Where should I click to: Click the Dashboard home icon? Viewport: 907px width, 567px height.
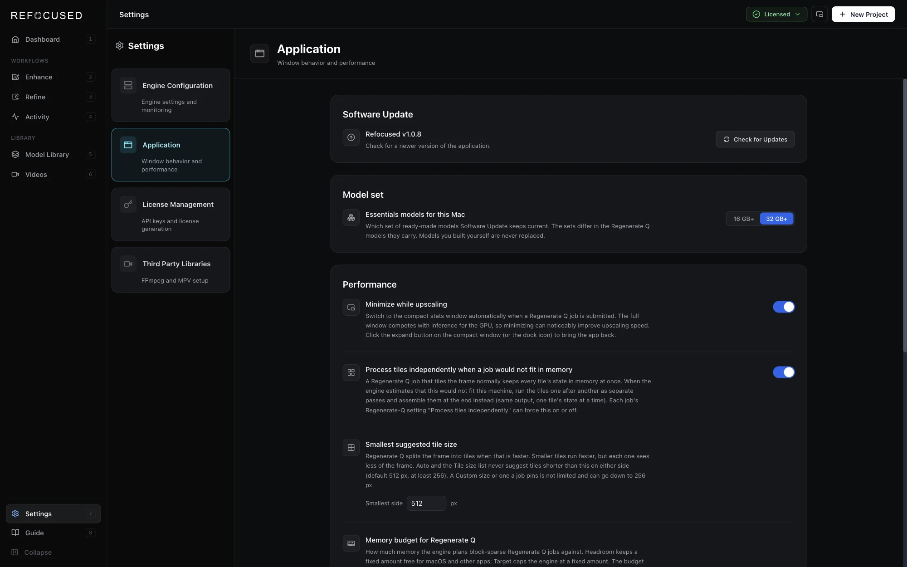(x=15, y=39)
